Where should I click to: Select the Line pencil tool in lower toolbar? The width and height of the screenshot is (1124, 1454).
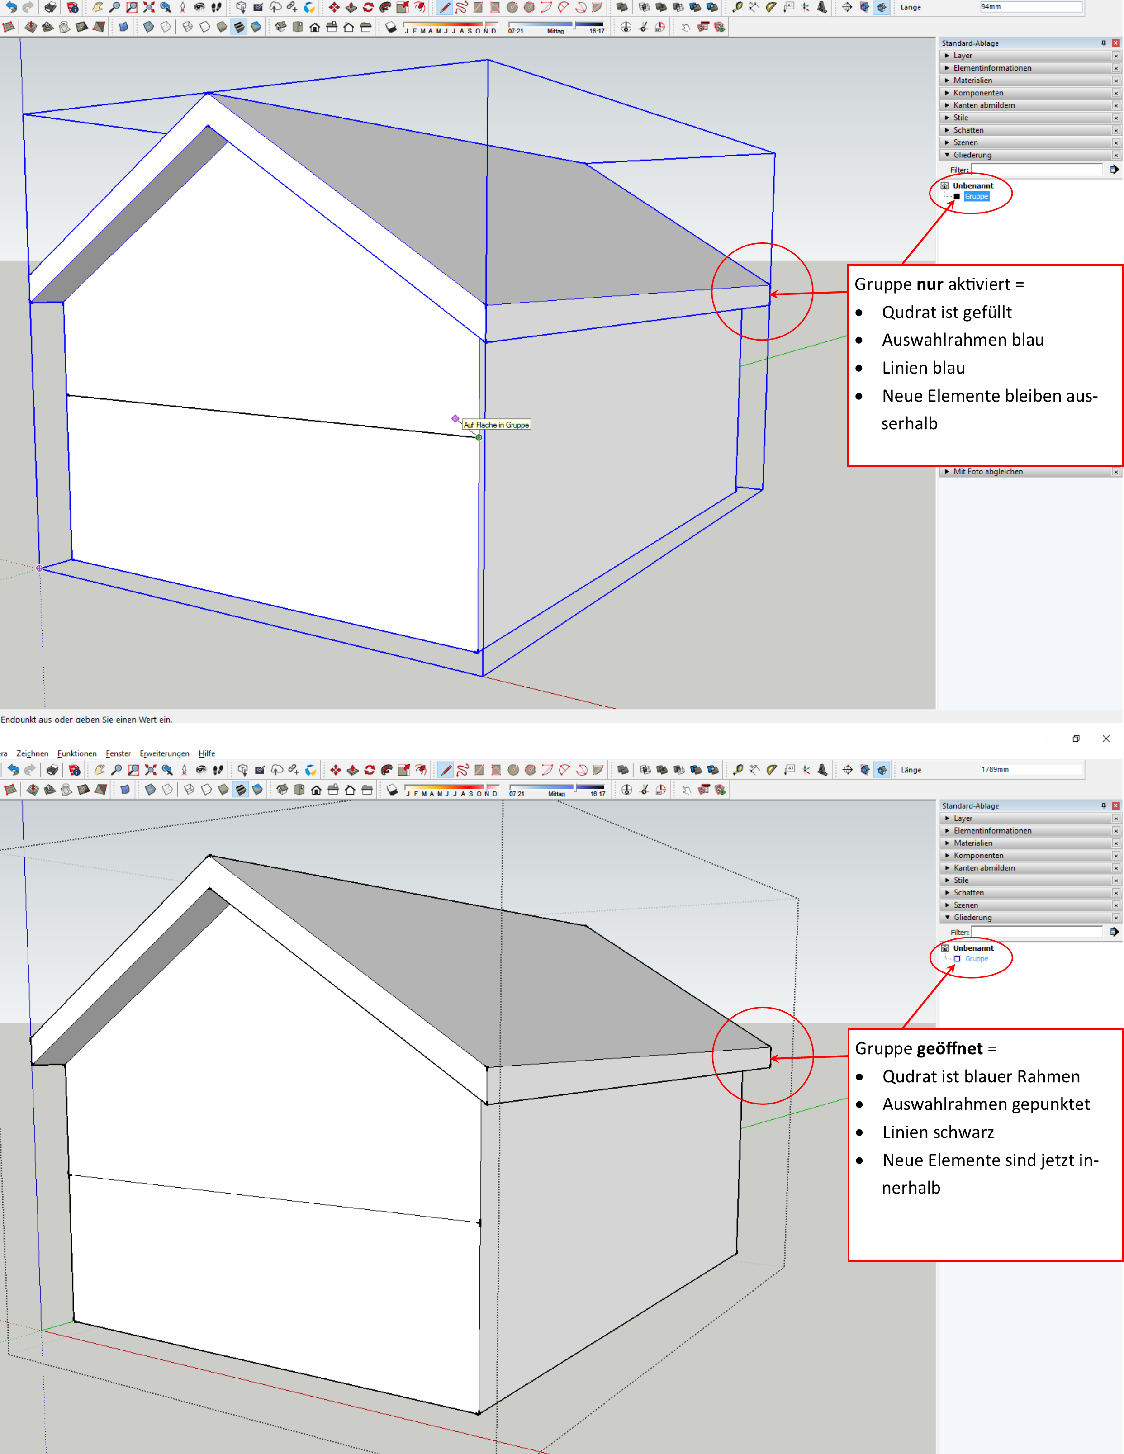pyautogui.click(x=446, y=770)
